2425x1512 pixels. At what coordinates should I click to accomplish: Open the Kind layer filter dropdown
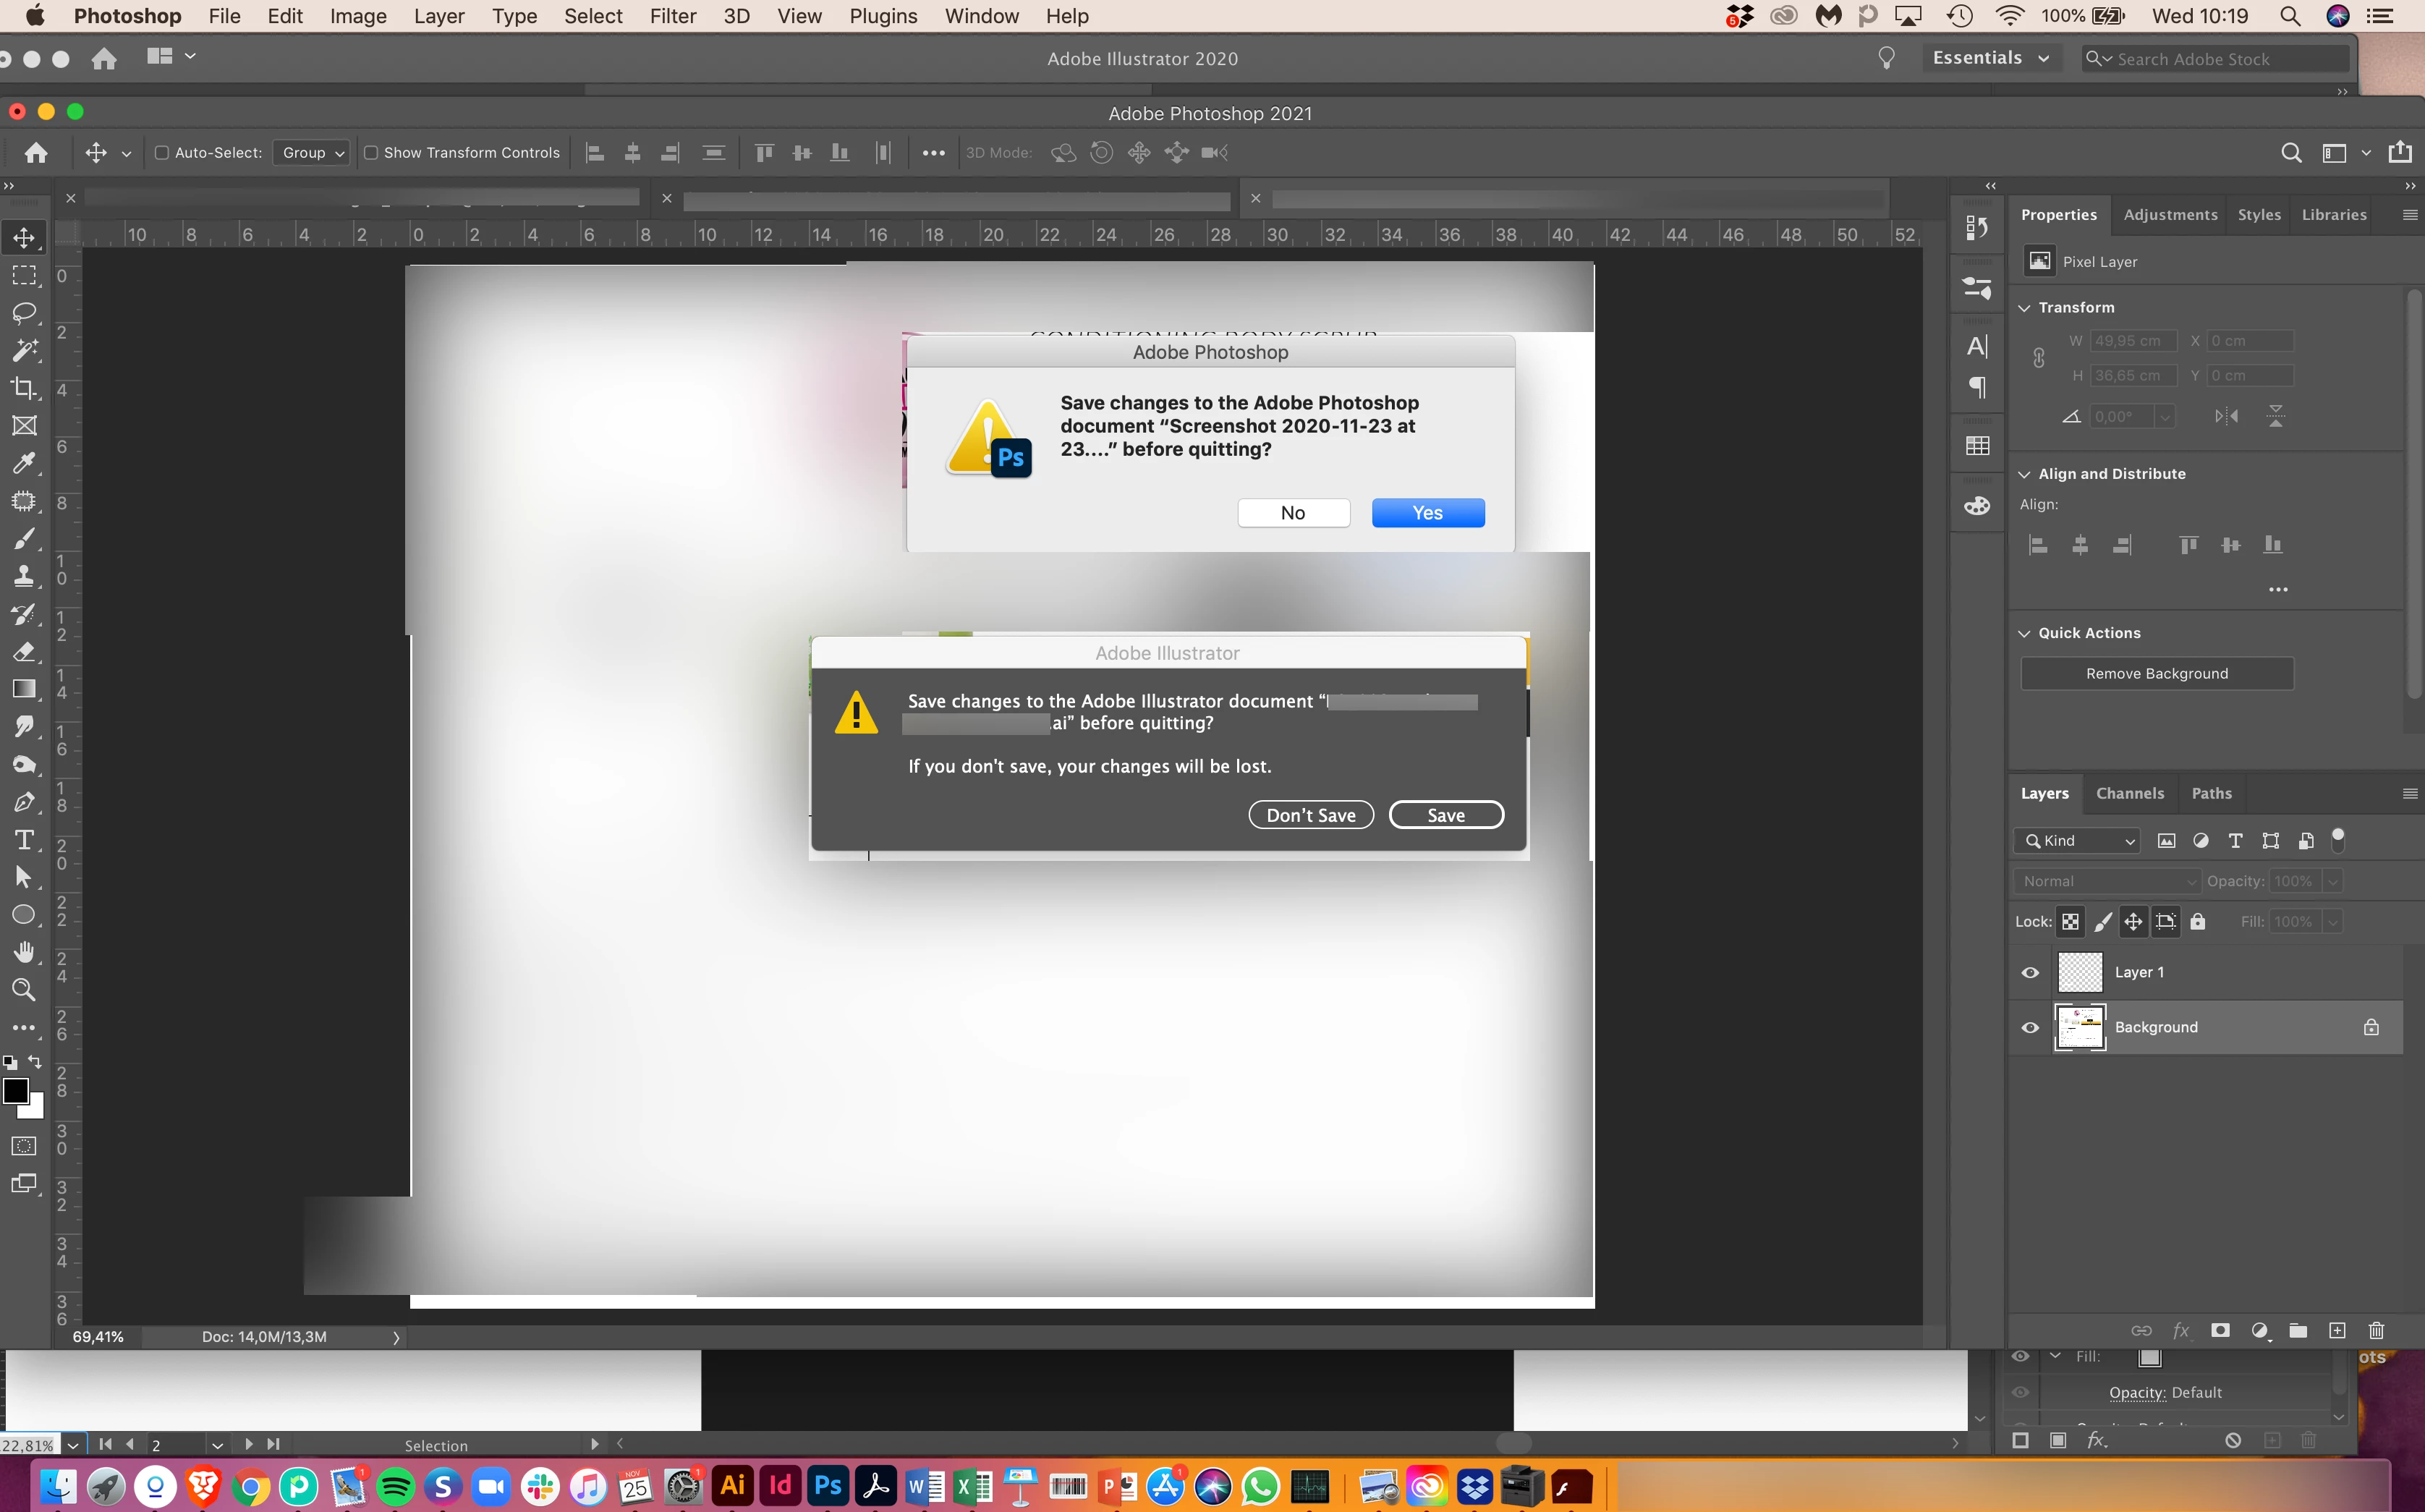2077,841
